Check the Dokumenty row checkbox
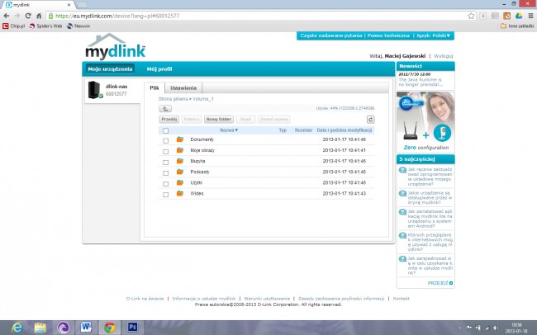This screenshot has height=335, width=537. coord(166,140)
